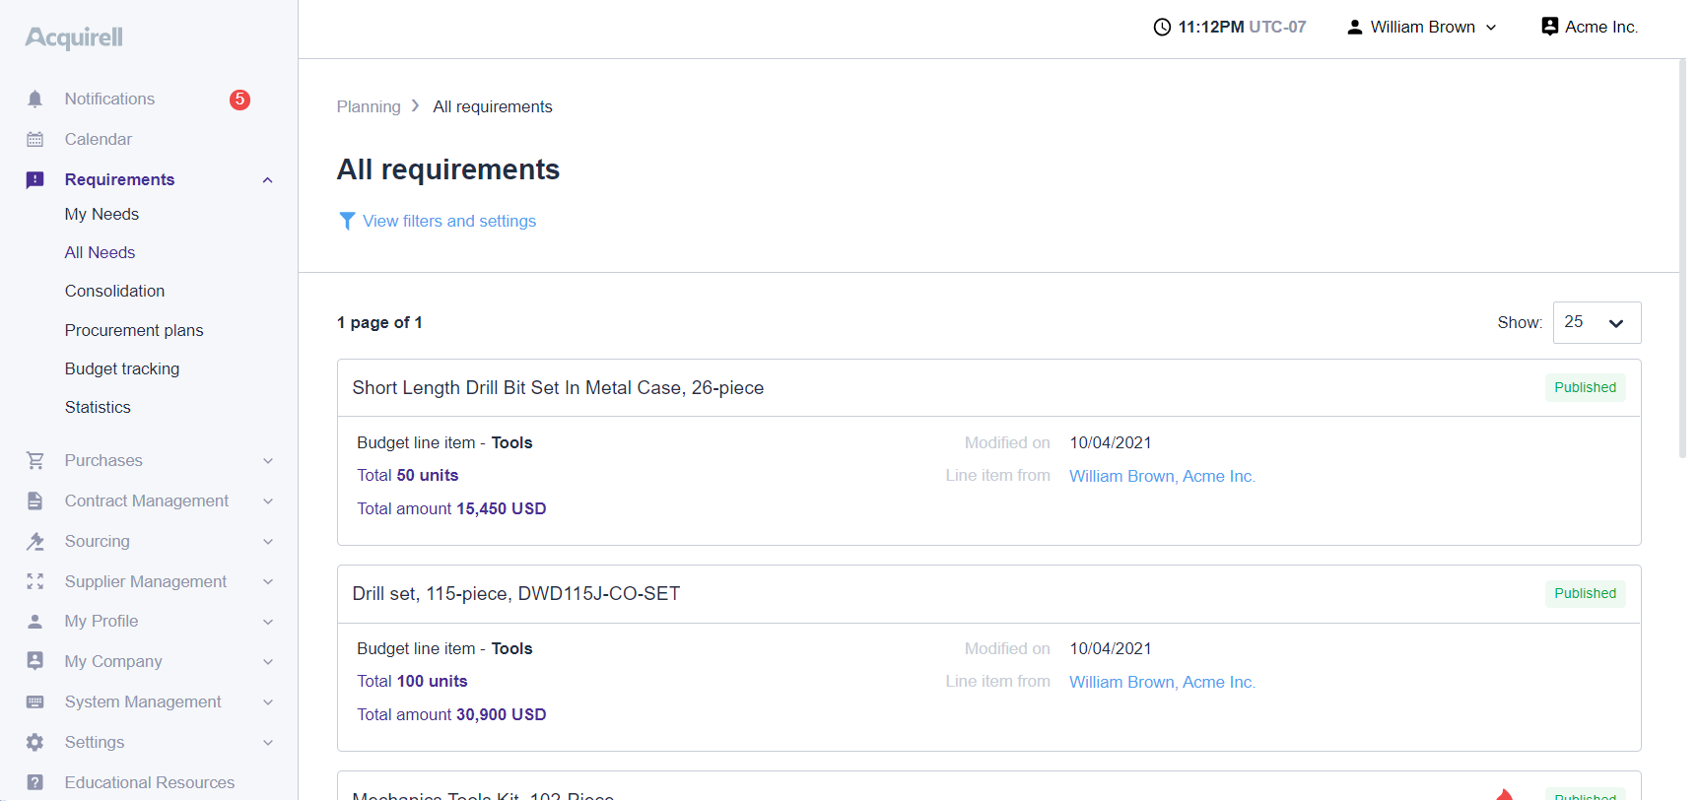The width and height of the screenshot is (1698, 801).
Task: Click Published badge on Short Length Drill card
Action: (x=1585, y=387)
